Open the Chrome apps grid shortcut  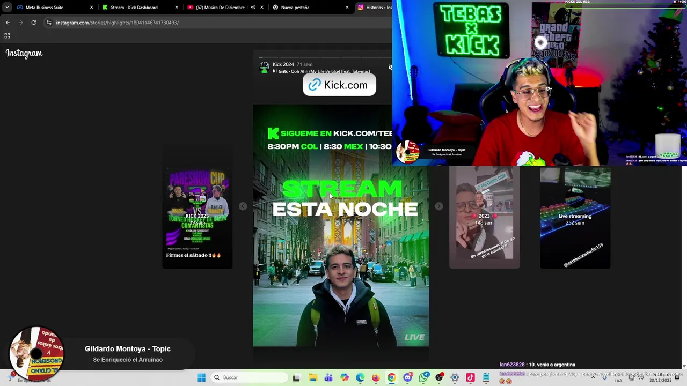7,36
